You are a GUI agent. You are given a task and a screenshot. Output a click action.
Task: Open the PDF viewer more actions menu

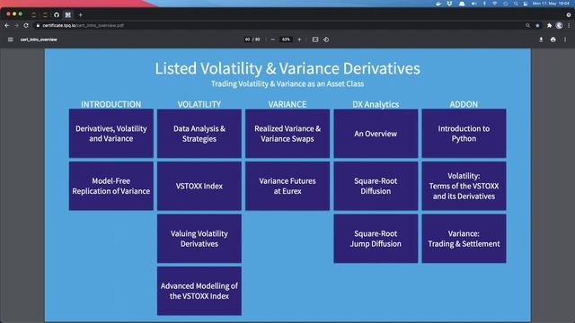click(565, 39)
